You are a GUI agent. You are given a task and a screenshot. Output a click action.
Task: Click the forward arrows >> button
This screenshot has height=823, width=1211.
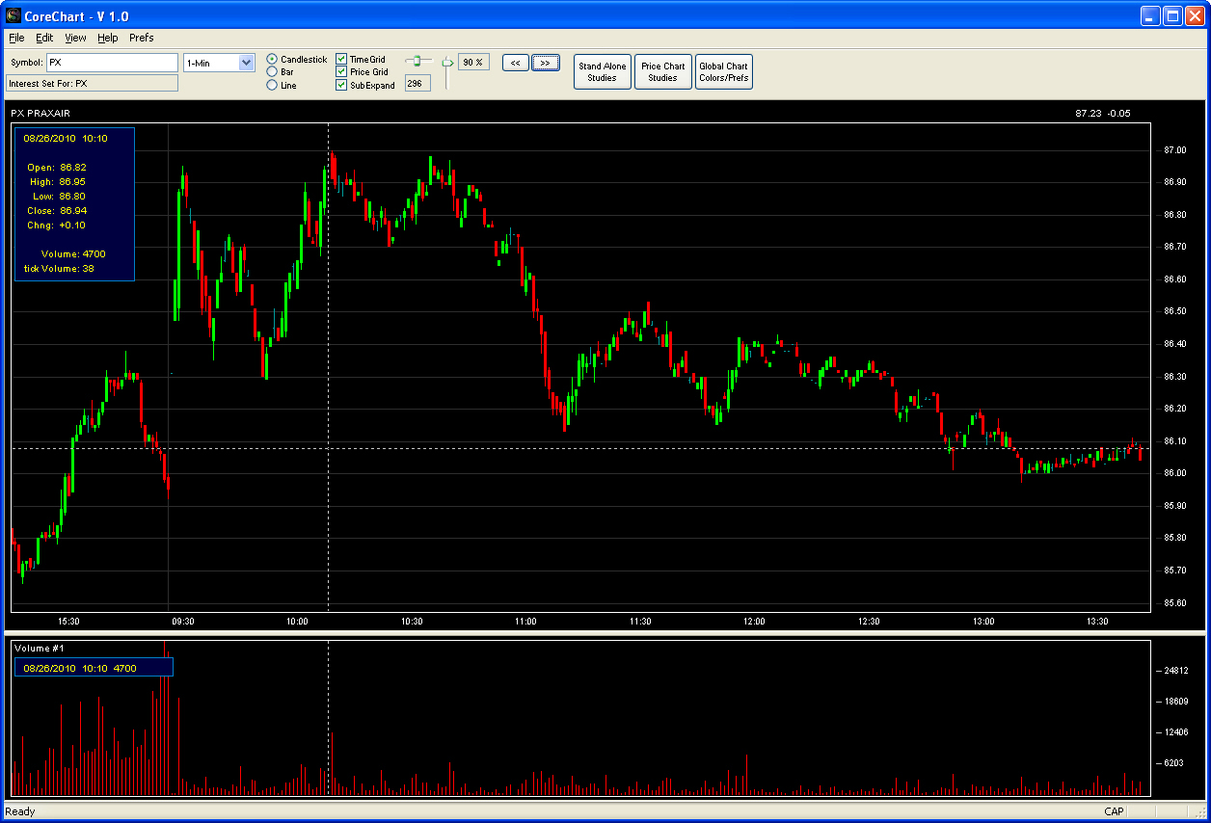coord(545,63)
